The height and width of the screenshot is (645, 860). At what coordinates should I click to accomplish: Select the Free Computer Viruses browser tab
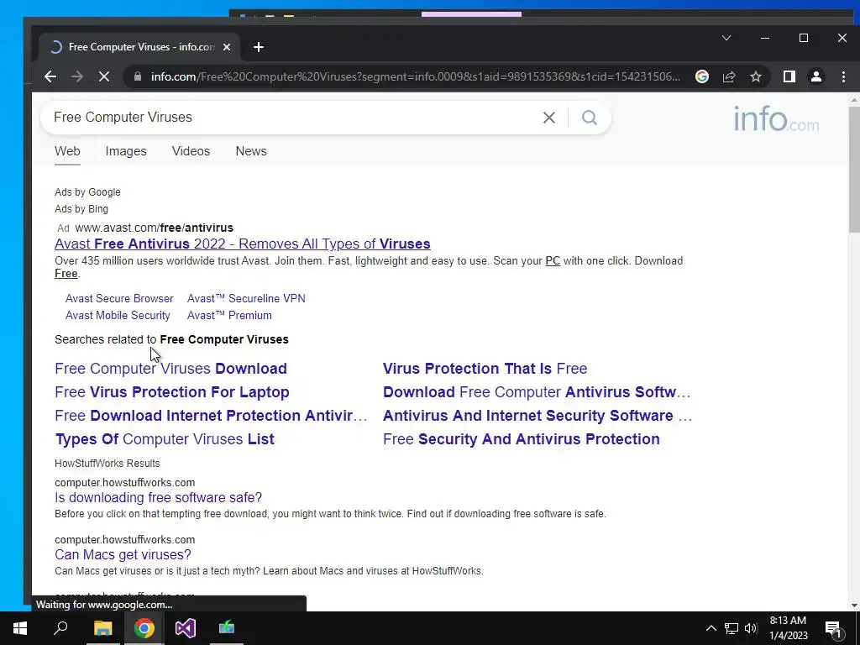pos(139,47)
